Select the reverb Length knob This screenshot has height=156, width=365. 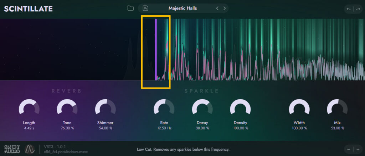29,107
